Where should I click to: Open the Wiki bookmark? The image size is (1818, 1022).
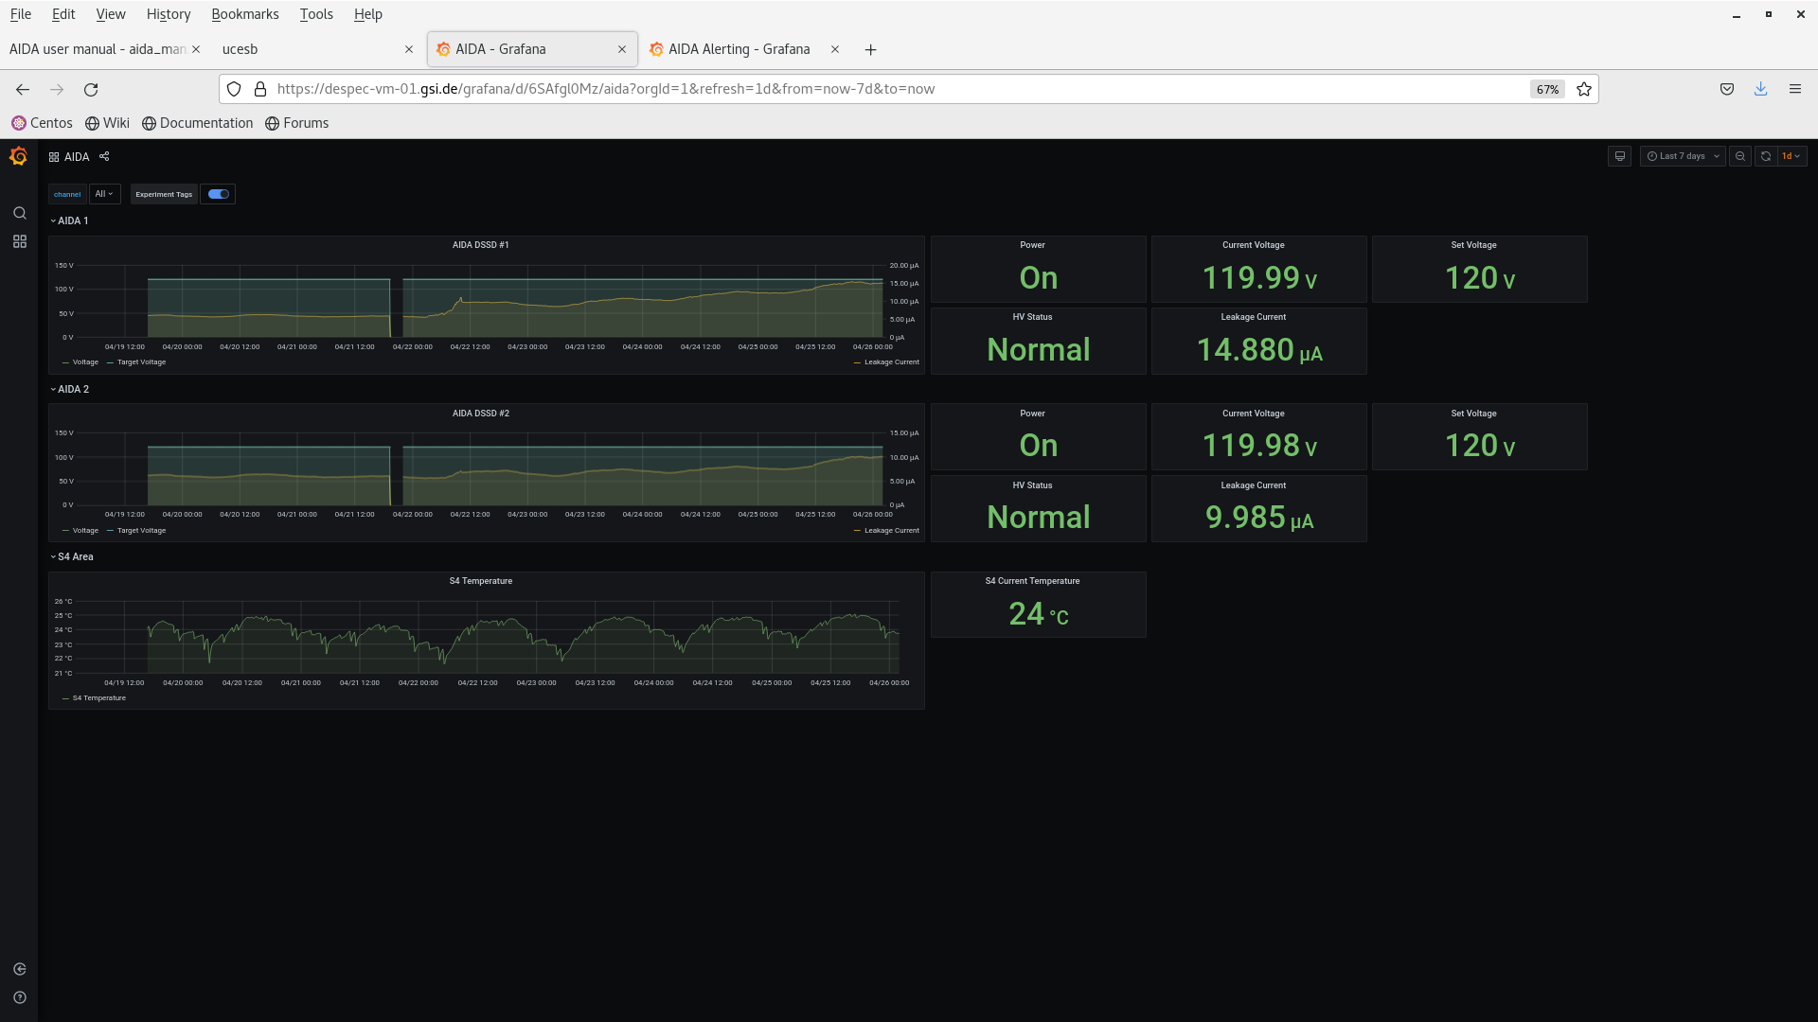point(107,123)
